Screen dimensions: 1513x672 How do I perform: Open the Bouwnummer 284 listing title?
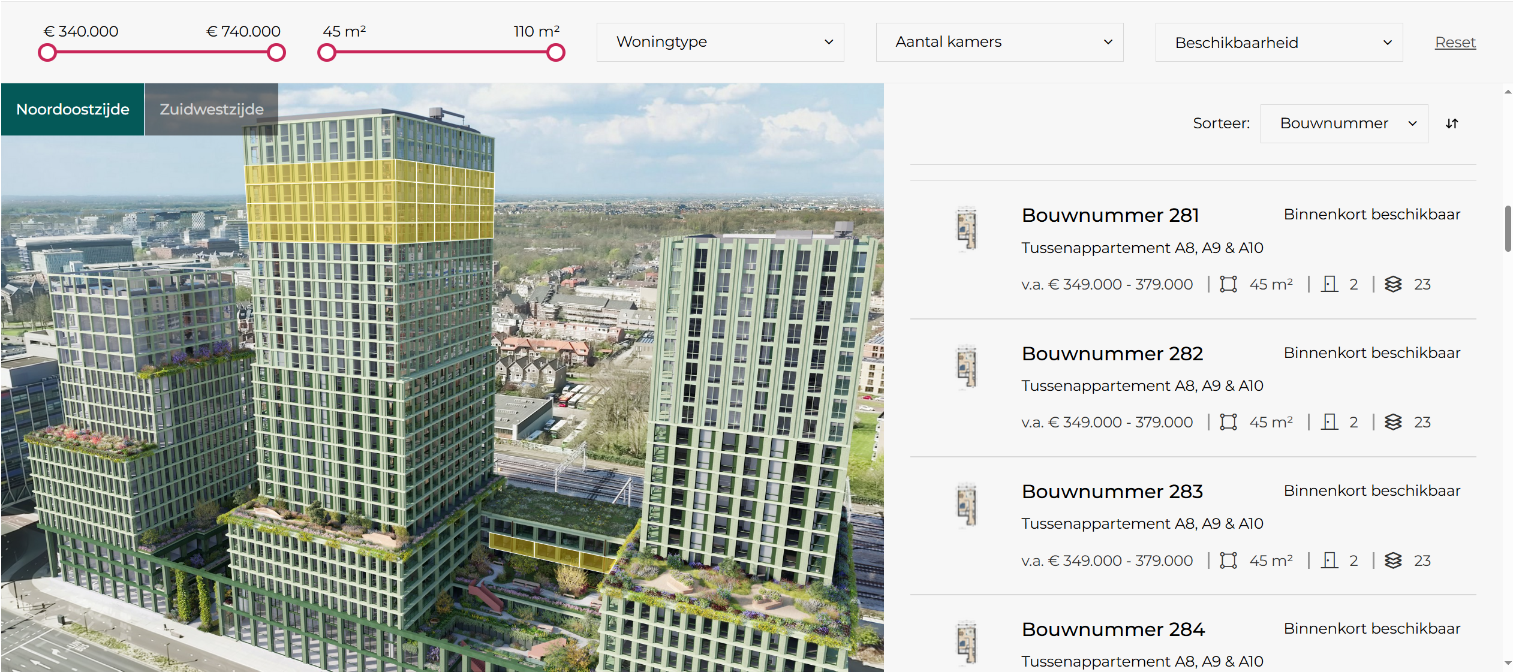tap(1113, 629)
